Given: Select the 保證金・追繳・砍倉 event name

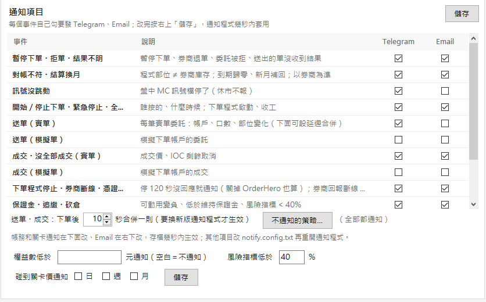Looking at the screenshot, I should (x=46, y=205).
